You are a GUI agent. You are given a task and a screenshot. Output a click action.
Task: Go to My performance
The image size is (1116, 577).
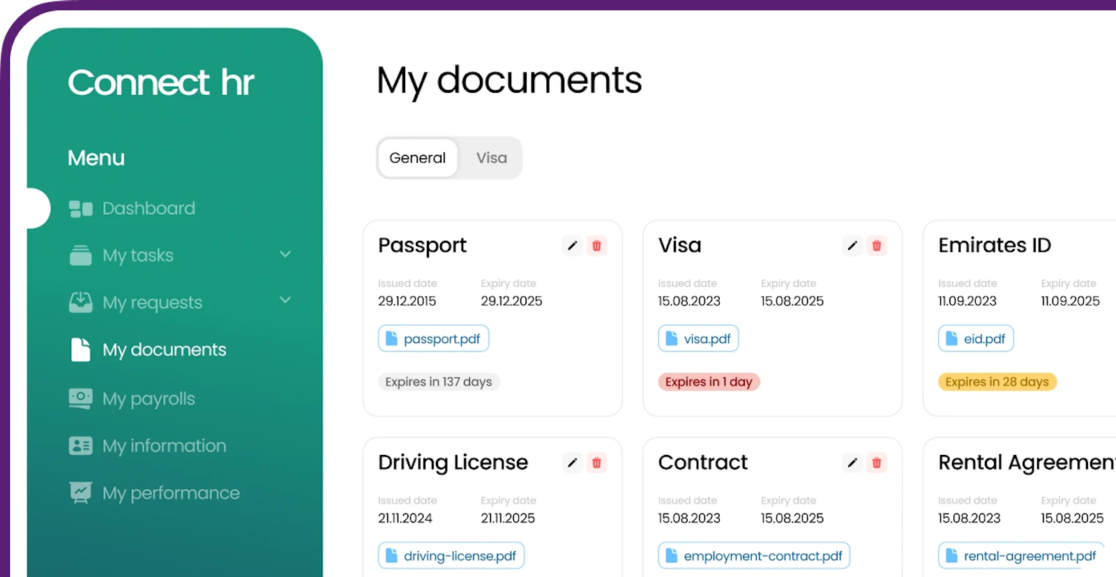click(x=171, y=493)
